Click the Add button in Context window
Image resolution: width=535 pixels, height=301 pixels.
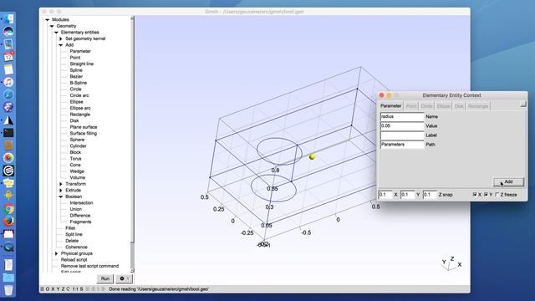tap(508, 182)
